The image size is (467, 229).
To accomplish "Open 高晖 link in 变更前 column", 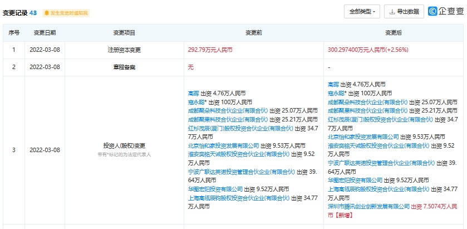I will pos(193,95).
